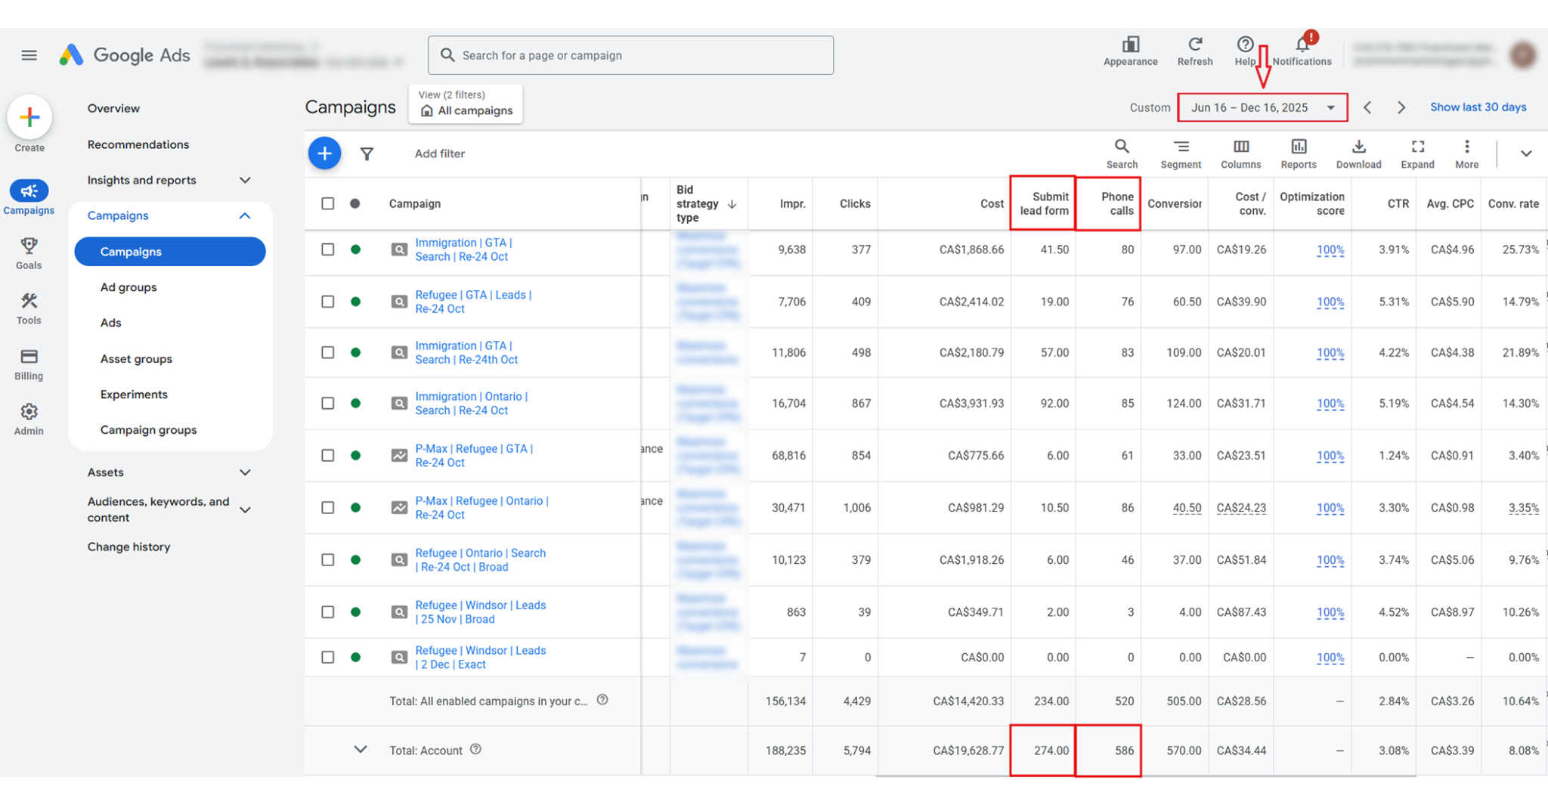Open Change history in the navigation menu
This screenshot has width=1548, height=805.
click(128, 546)
